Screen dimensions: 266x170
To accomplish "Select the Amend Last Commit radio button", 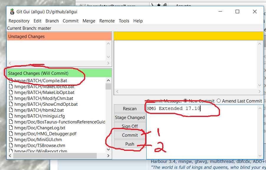I will (x=219, y=101).
